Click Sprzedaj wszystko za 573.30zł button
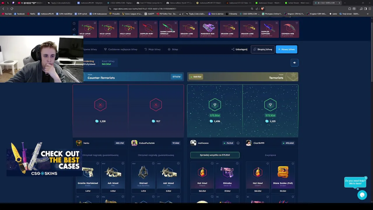 click(215, 155)
